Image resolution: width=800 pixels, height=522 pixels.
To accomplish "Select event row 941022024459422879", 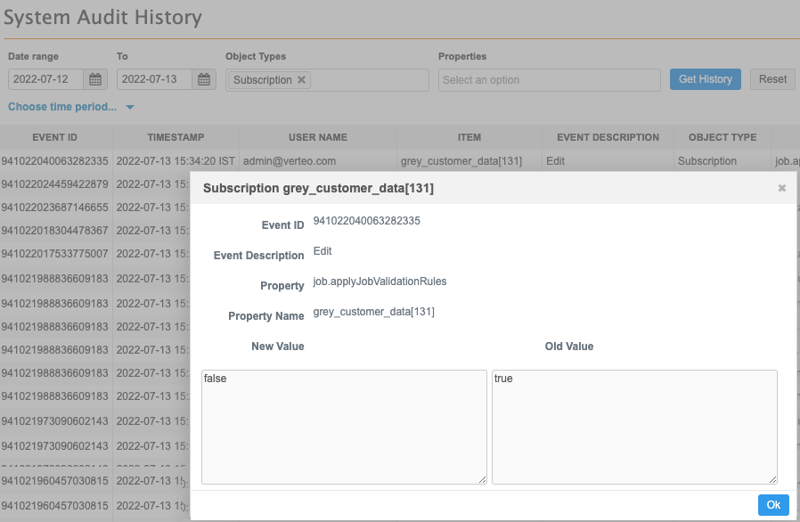I will coord(55,184).
